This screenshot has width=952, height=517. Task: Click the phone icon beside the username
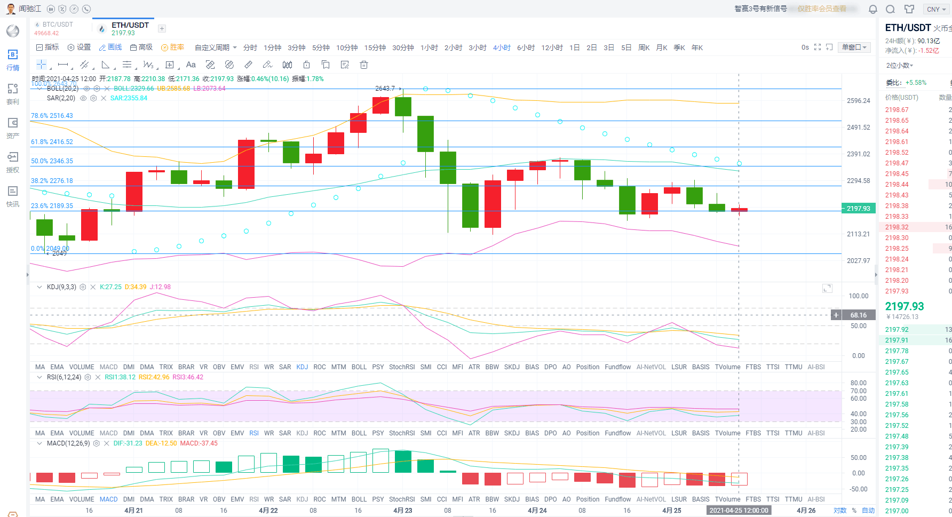pyautogui.click(x=86, y=9)
